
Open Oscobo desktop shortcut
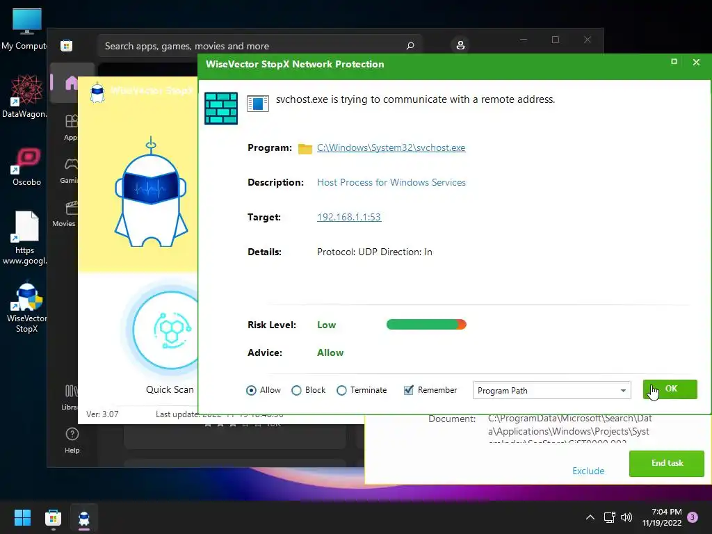26,167
